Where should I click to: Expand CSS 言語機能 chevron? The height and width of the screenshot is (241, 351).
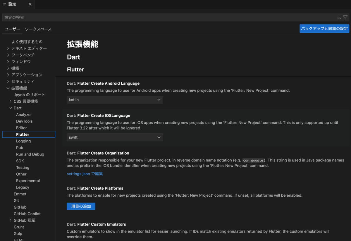tap(11, 101)
